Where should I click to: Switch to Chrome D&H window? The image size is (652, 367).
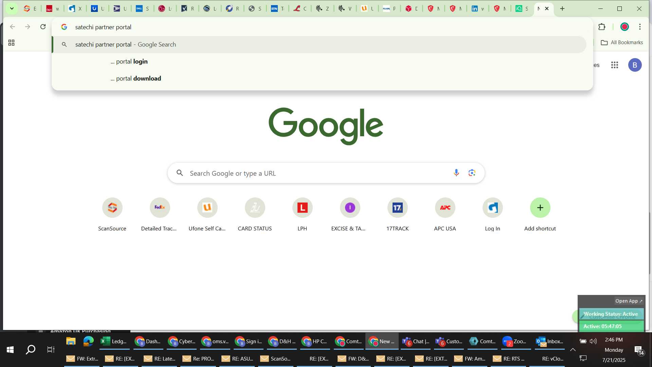click(x=282, y=341)
